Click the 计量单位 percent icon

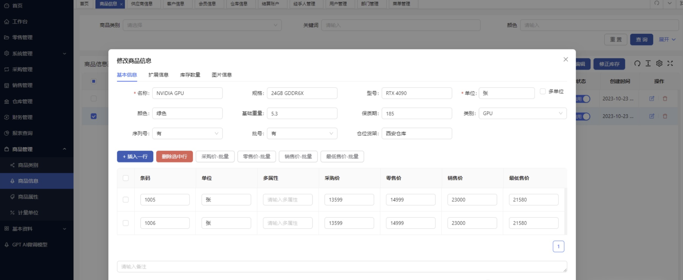(12, 213)
